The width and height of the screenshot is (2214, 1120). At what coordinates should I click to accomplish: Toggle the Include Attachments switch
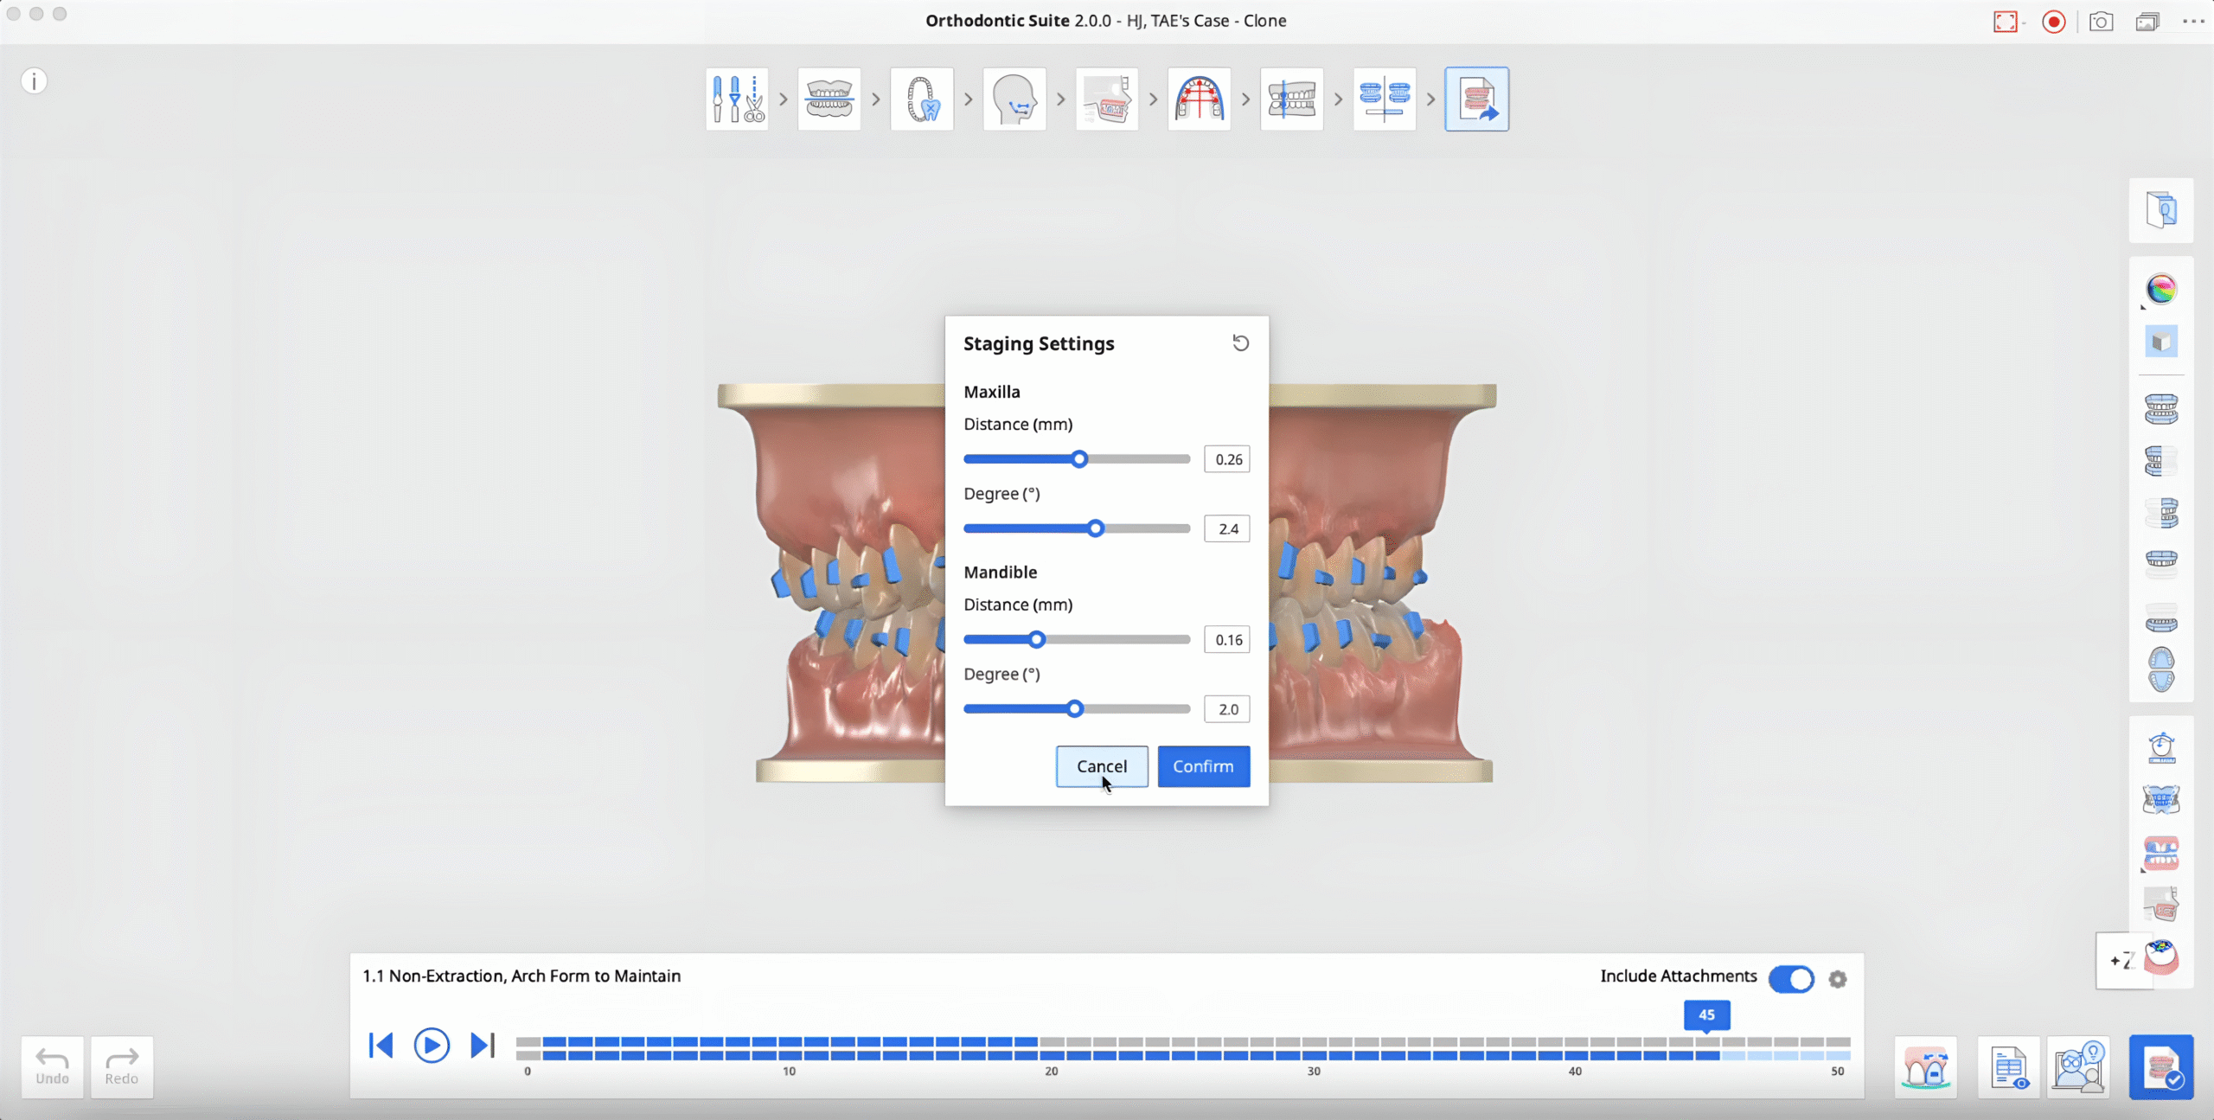click(1791, 979)
